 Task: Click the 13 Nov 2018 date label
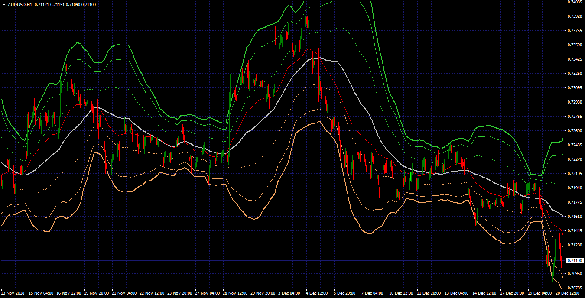pyautogui.click(x=14, y=293)
